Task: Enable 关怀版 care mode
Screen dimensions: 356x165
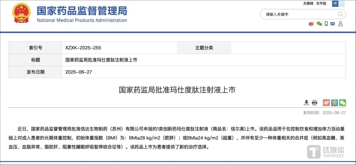Action: tap(321, 4)
